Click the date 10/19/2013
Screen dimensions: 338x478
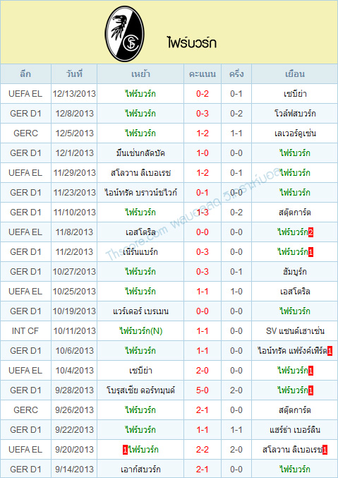74,311
